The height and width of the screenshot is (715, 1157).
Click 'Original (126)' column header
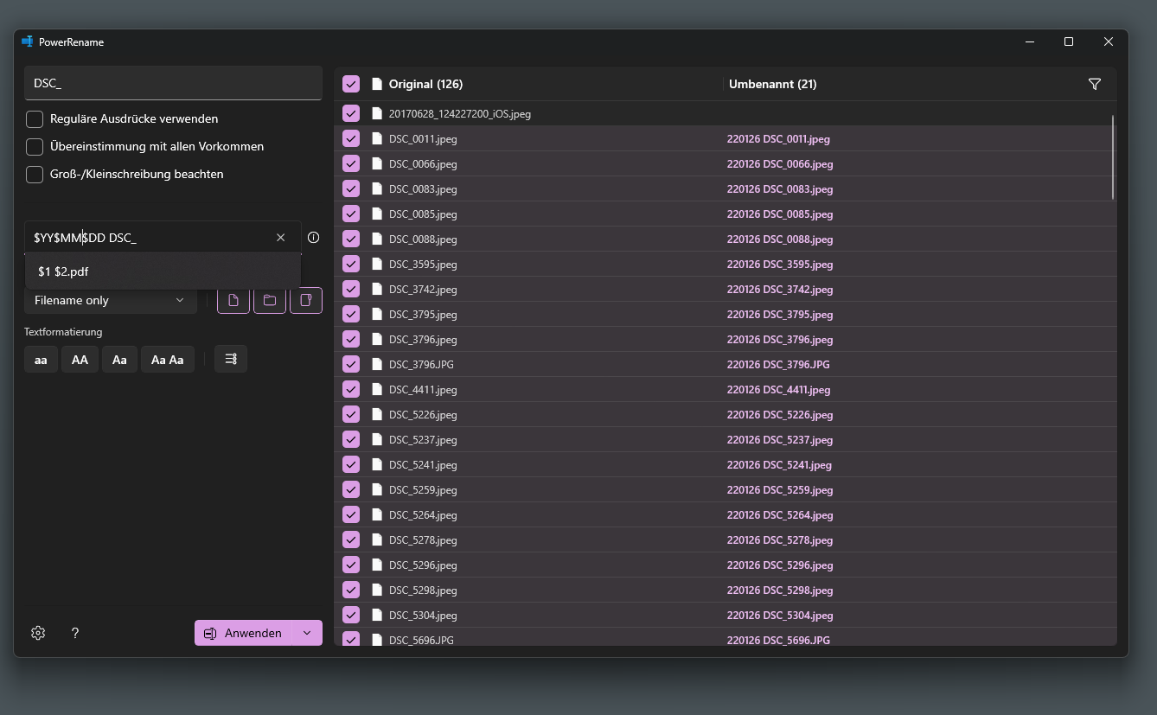coord(425,84)
